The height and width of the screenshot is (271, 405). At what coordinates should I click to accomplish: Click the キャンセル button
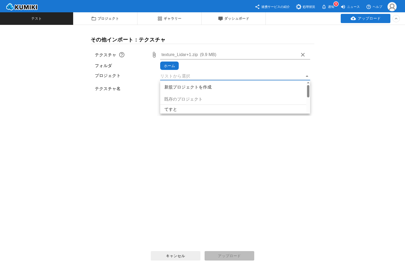pyautogui.click(x=176, y=256)
